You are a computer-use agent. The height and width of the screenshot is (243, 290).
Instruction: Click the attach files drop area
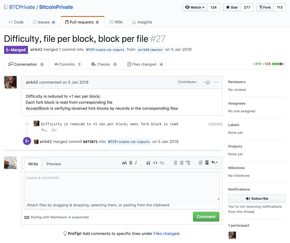(x=122, y=205)
